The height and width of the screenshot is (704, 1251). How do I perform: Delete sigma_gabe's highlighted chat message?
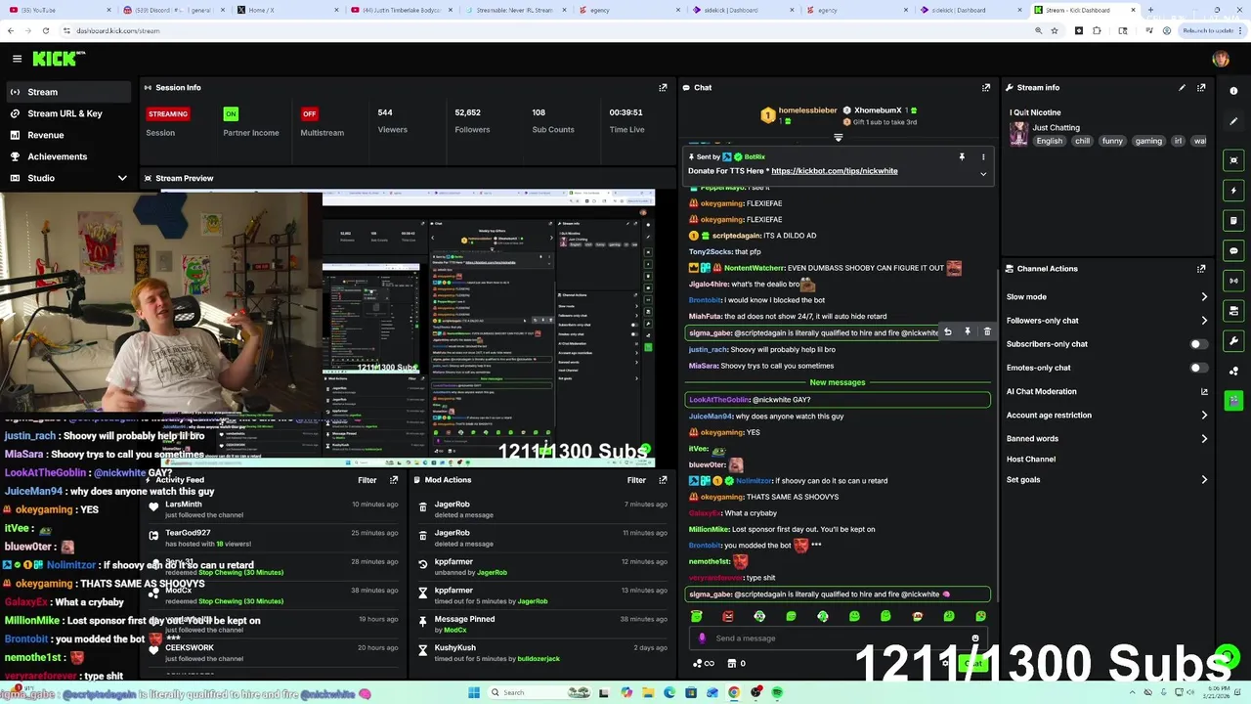[987, 332]
